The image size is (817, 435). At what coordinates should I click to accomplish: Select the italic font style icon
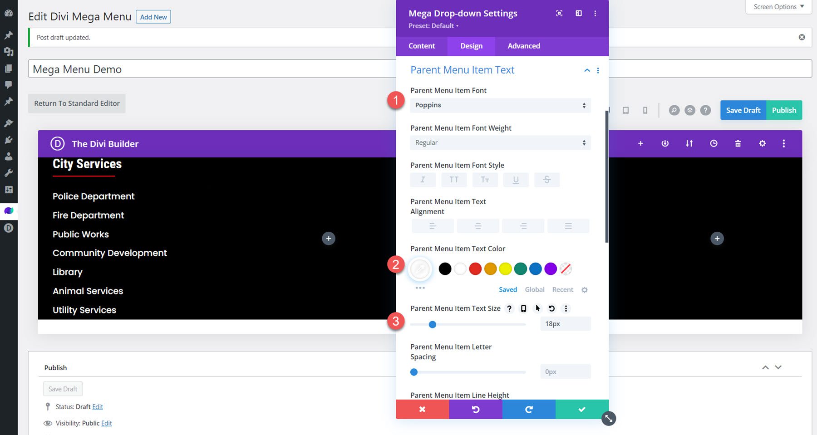pyautogui.click(x=423, y=180)
